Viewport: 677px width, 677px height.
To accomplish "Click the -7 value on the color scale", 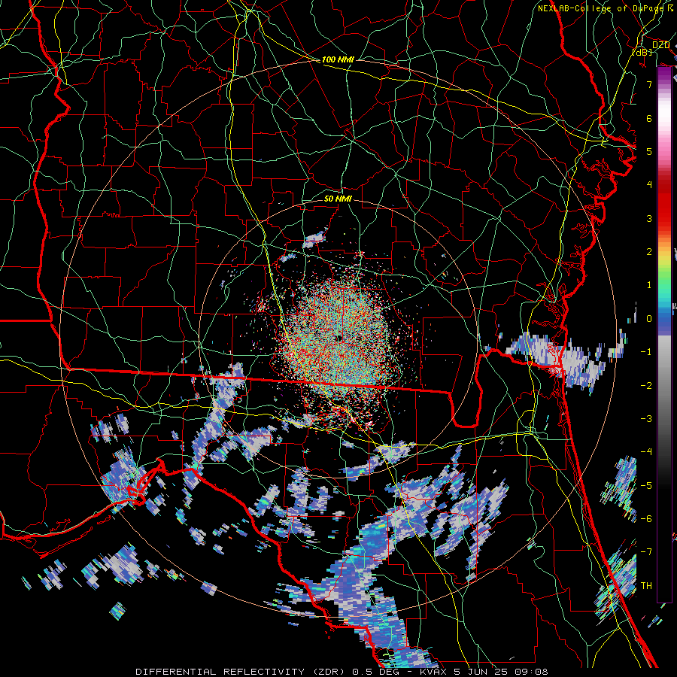I will pos(646,552).
